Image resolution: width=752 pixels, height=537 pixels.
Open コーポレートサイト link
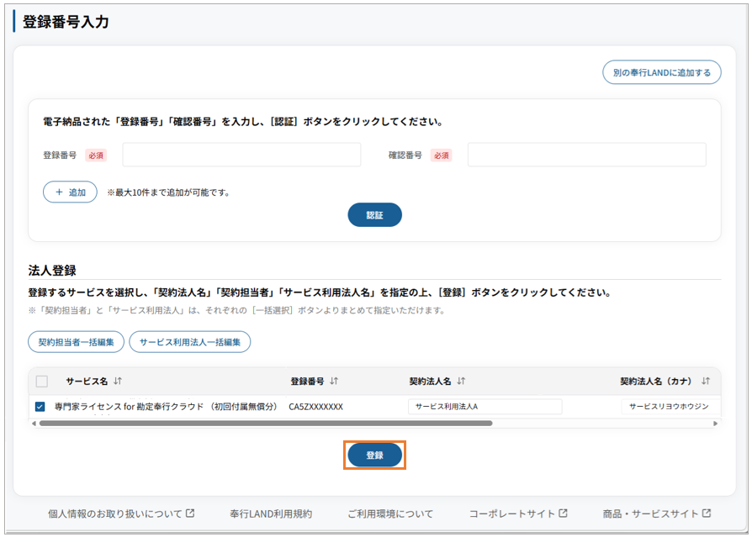(518, 514)
